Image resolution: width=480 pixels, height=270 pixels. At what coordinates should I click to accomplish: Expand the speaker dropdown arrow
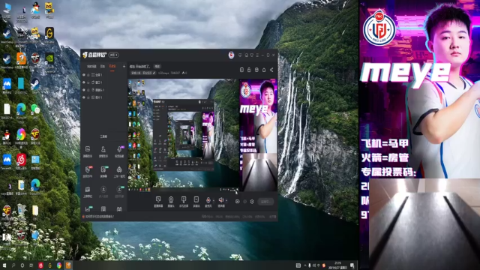226,200
